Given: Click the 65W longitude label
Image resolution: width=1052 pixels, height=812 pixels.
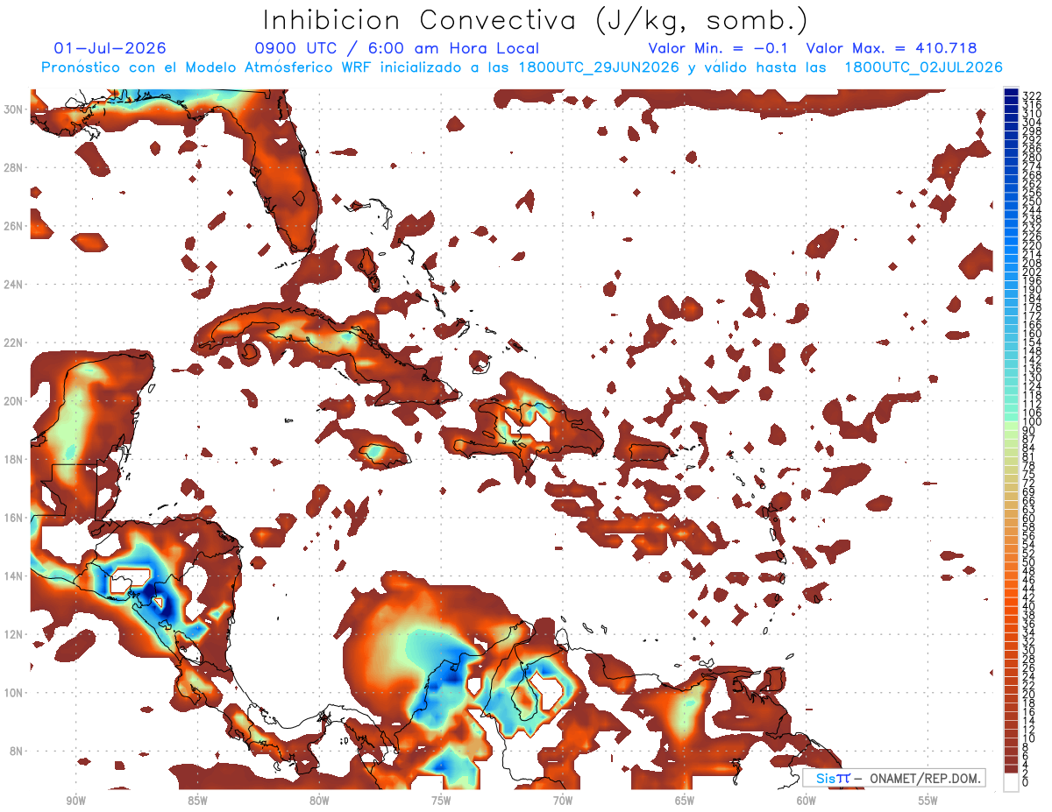Looking at the screenshot, I should (685, 801).
